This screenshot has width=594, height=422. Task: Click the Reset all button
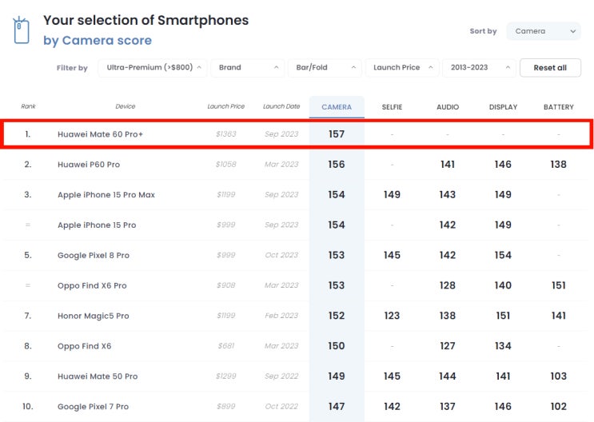tap(550, 68)
